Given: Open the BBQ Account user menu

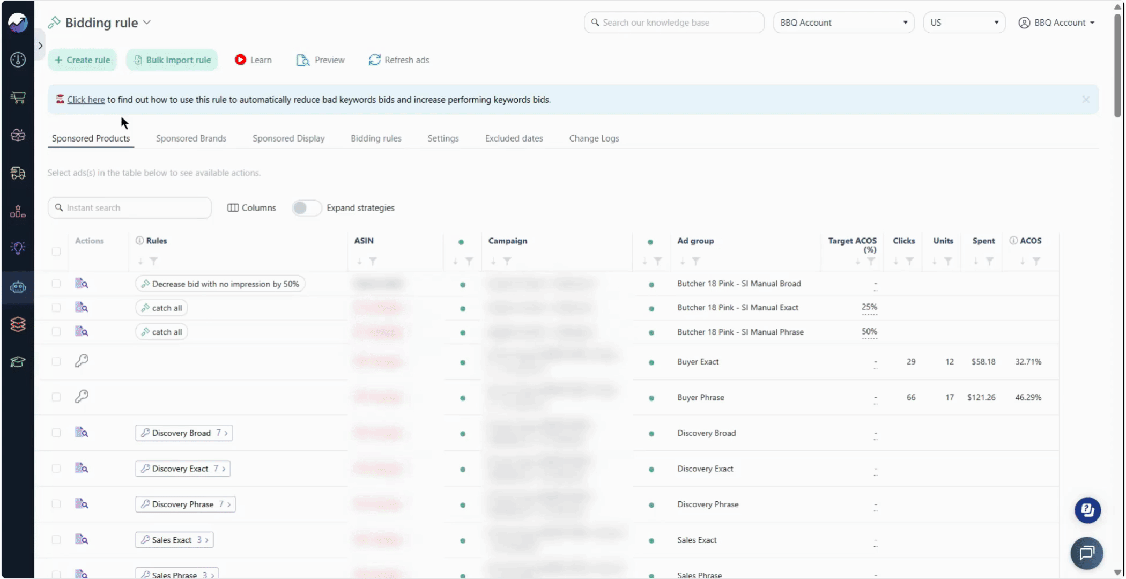Looking at the screenshot, I should 1056,23.
